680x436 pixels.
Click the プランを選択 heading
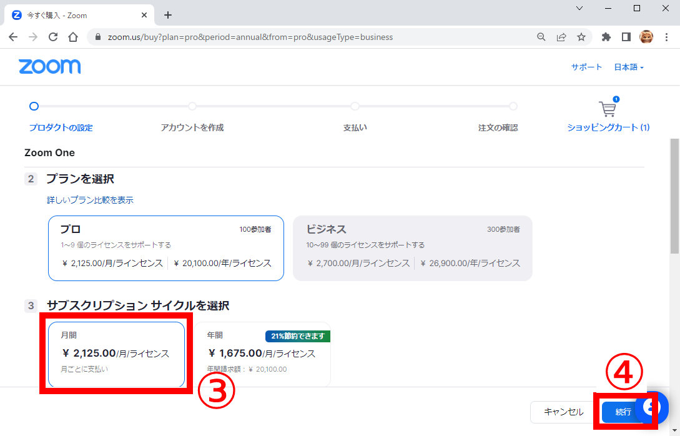tap(80, 179)
